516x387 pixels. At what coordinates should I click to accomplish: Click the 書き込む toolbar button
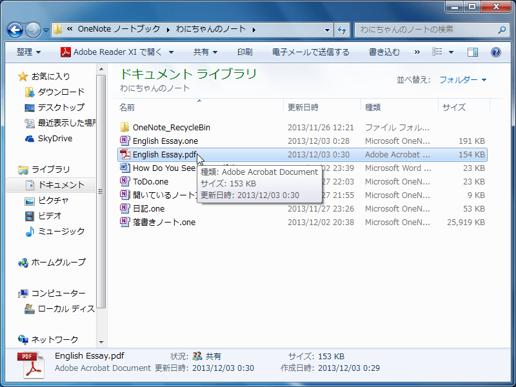click(x=384, y=52)
